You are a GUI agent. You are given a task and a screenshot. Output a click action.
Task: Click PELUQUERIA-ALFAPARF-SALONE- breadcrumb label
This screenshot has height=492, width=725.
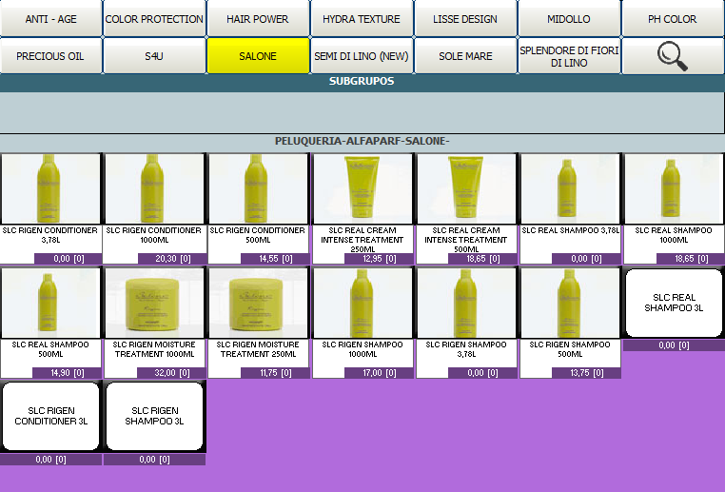(362, 141)
